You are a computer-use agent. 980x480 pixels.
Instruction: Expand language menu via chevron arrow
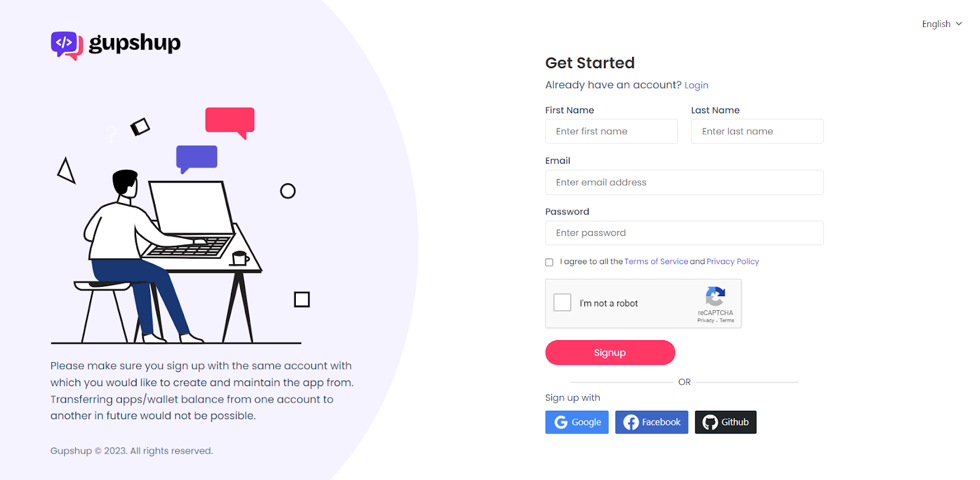click(959, 24)
